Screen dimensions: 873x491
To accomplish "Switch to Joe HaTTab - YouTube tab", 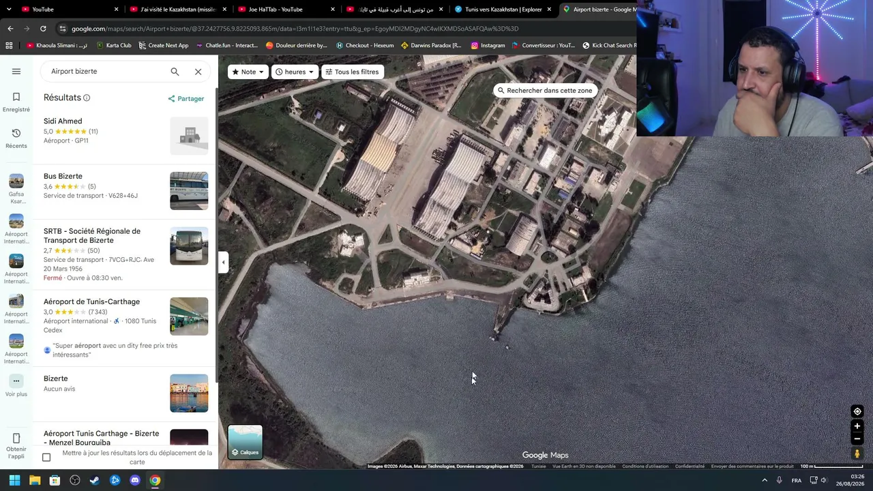I will 285,10.
